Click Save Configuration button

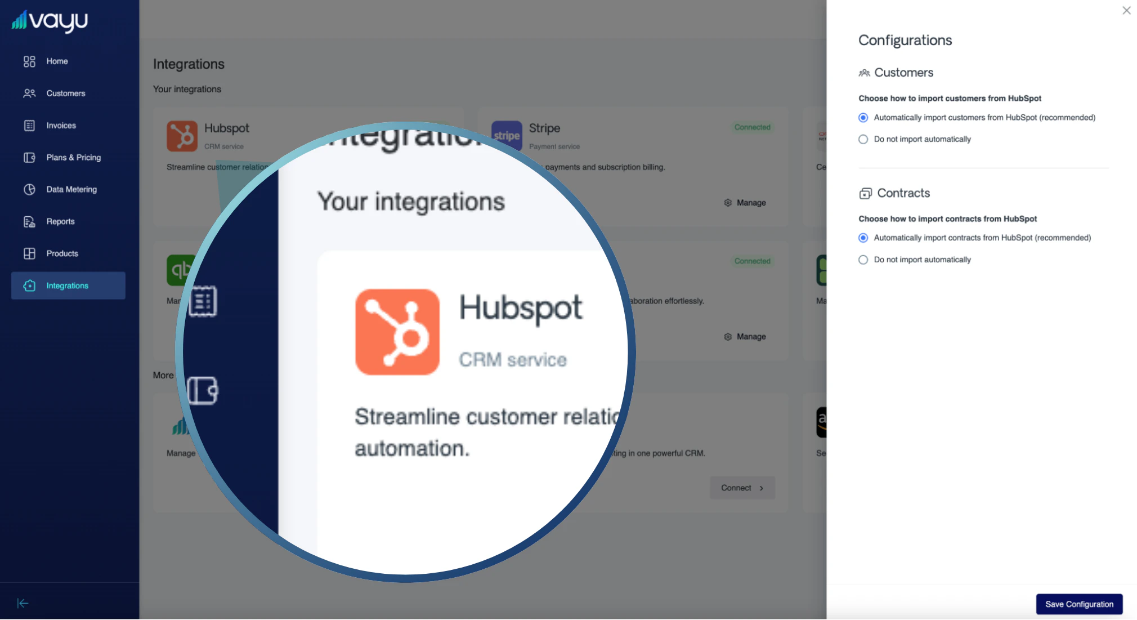(x=1079, y=604)
